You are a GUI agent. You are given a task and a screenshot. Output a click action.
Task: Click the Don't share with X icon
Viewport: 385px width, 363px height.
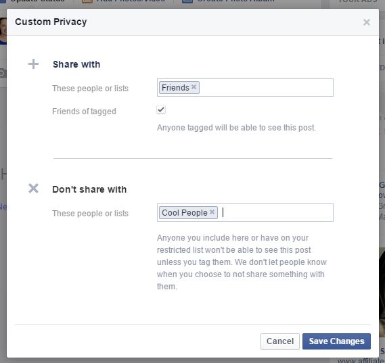33,189
